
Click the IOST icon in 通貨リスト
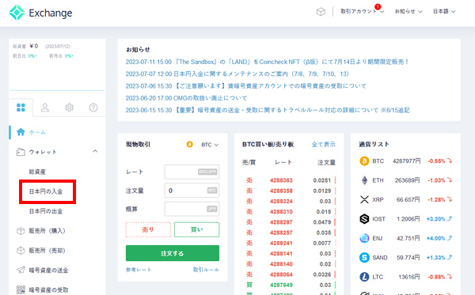[364, 219]
